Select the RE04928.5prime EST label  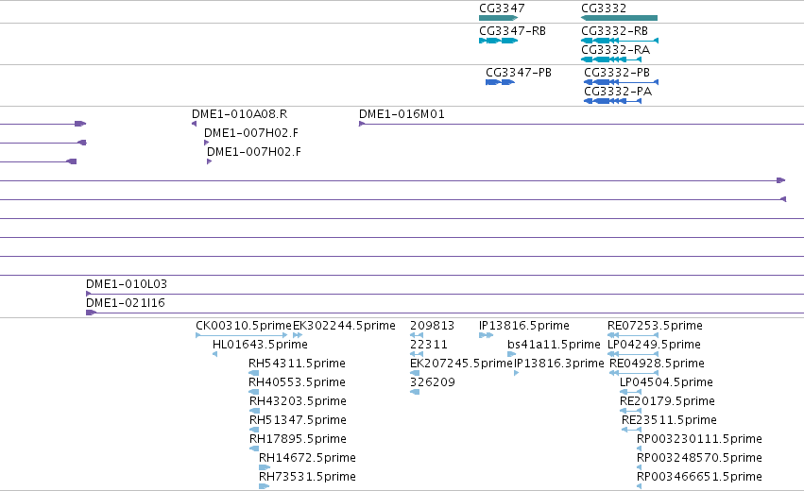click(657, 364)
